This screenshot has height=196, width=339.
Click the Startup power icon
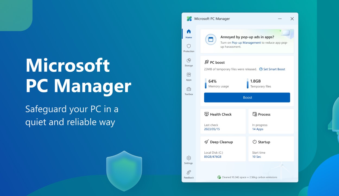coord(255,142)
